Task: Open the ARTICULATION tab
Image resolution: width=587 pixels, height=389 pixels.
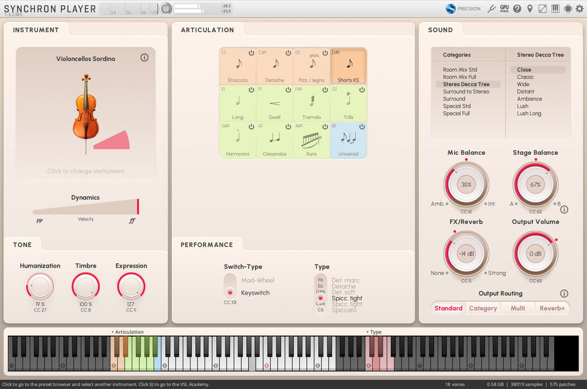Action: [x=208, y=30]
